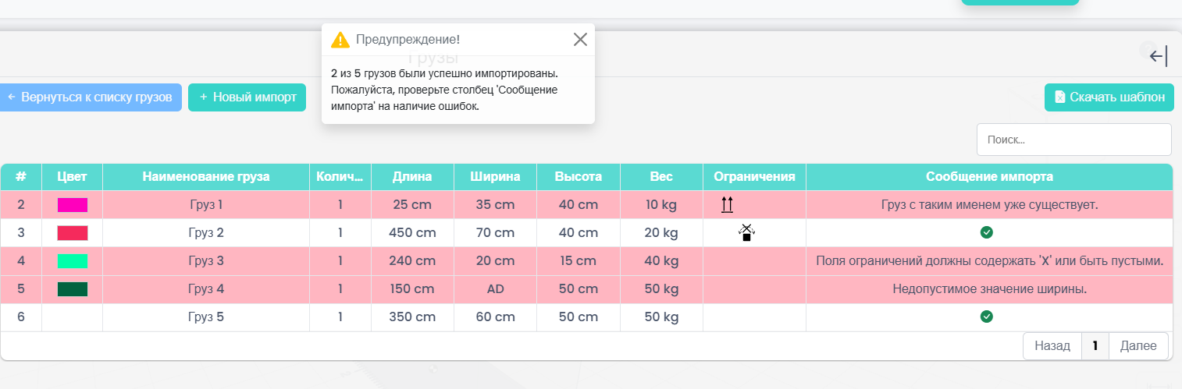Focus the Поиск search field
The image size is (1182, 389).
(x=1073, y=140)
